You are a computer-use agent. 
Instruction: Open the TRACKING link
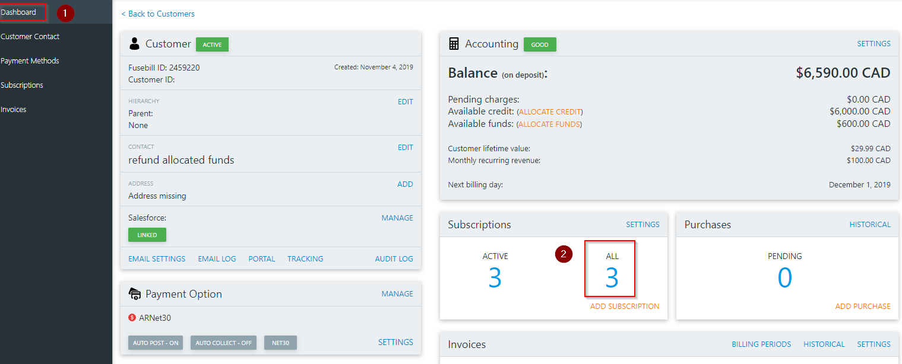(x=305, y=259)
